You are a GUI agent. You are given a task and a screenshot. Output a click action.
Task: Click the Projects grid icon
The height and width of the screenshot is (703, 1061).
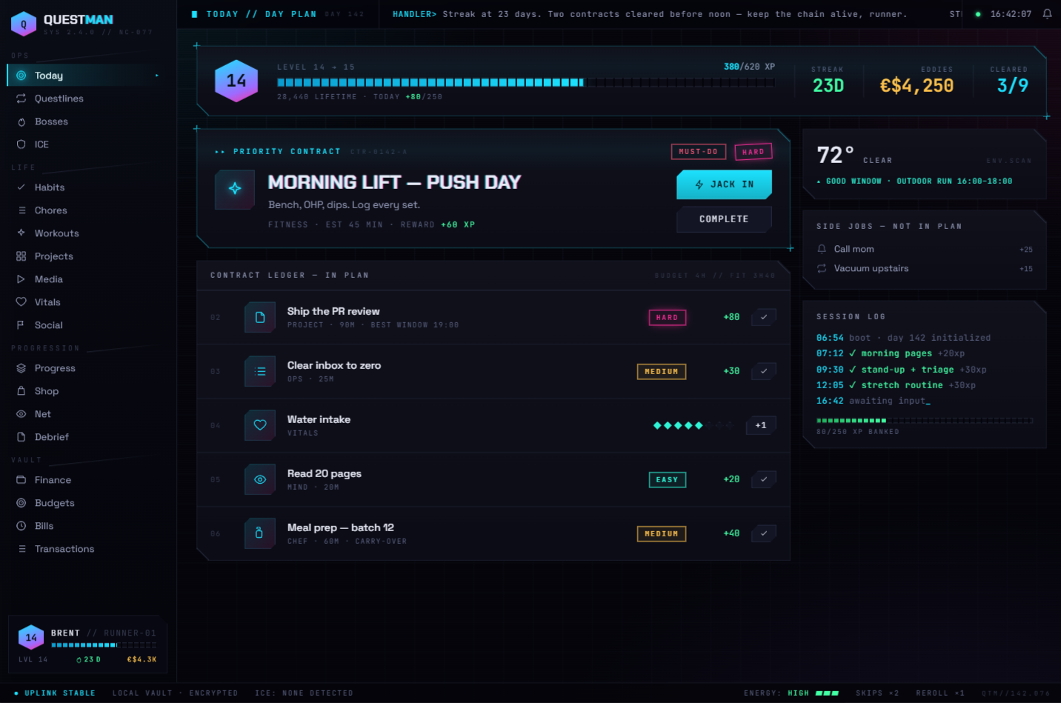click(x=21, y=256)
